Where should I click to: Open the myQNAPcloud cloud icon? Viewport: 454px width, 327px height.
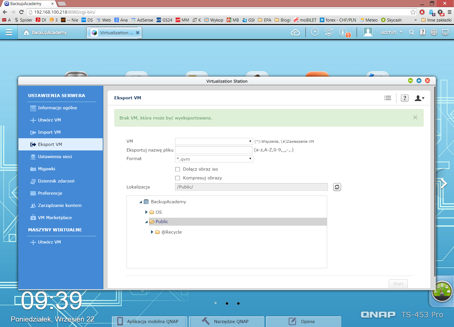click(295, 33)
